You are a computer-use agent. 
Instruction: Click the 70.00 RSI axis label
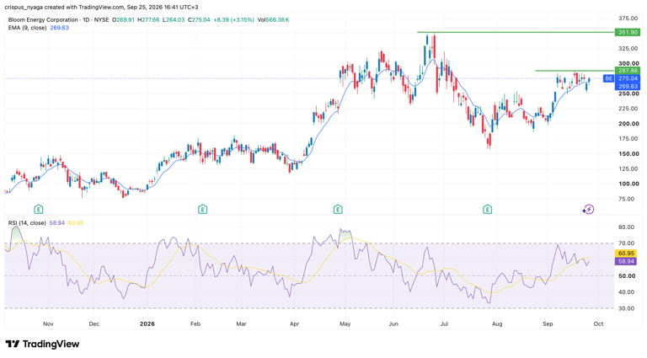(627, 243)
